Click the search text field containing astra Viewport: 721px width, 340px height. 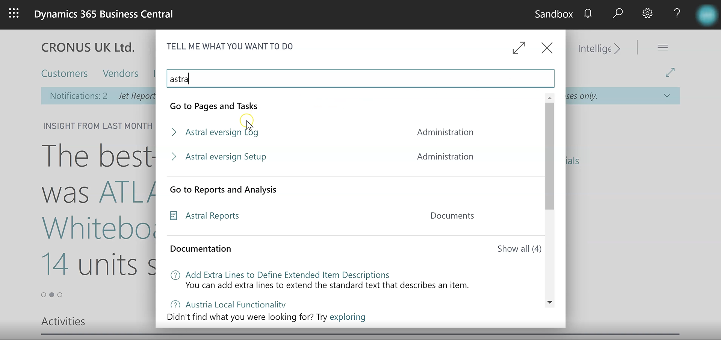point(360,79)
